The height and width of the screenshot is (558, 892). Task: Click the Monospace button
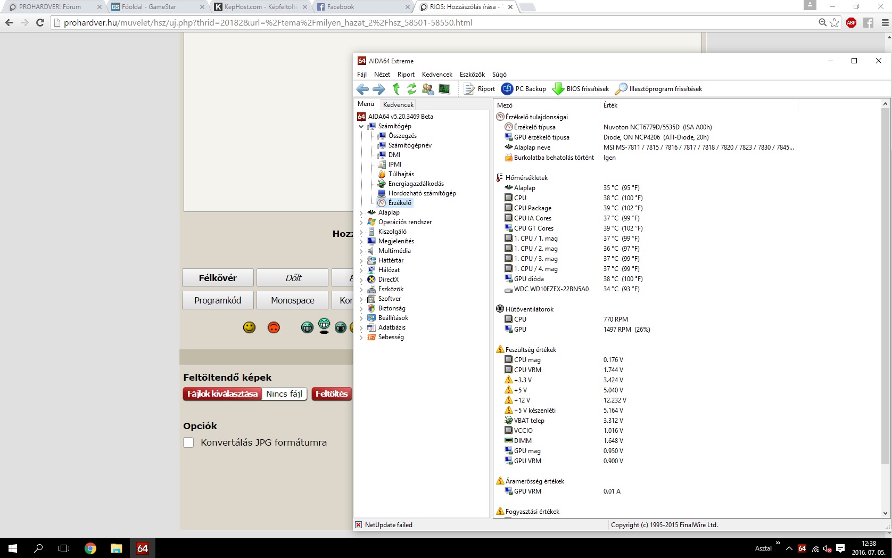click(292, 300)
